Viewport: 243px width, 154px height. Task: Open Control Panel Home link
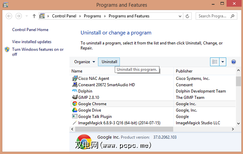click(x=30, y=30)
